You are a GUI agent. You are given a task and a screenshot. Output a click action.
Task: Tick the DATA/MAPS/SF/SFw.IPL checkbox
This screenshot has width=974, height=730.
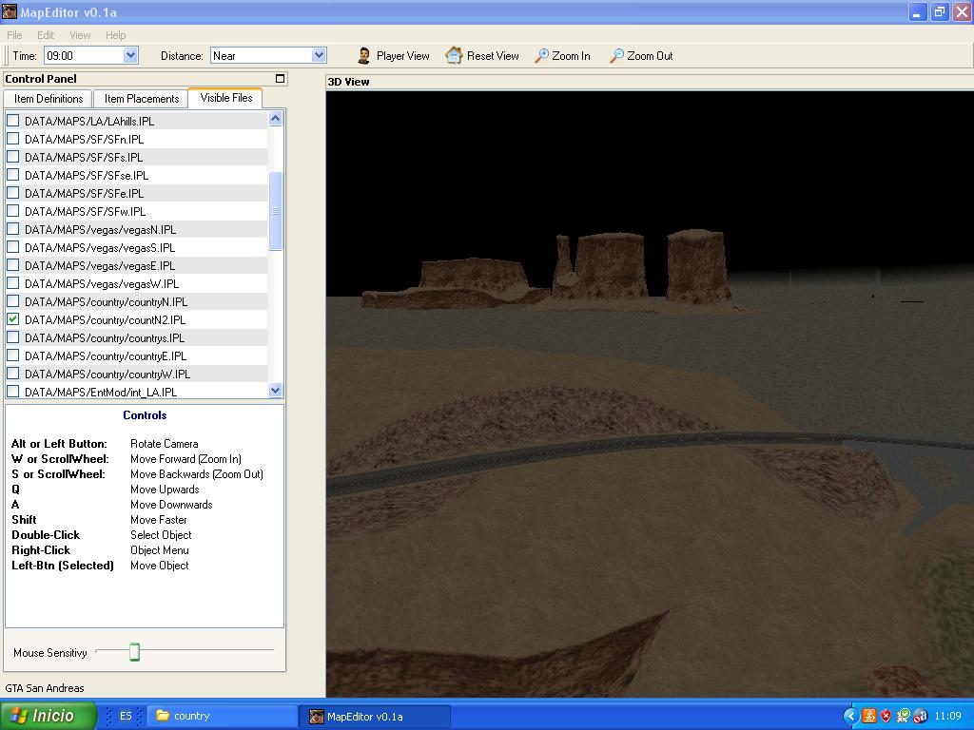[x=12, y=210]
